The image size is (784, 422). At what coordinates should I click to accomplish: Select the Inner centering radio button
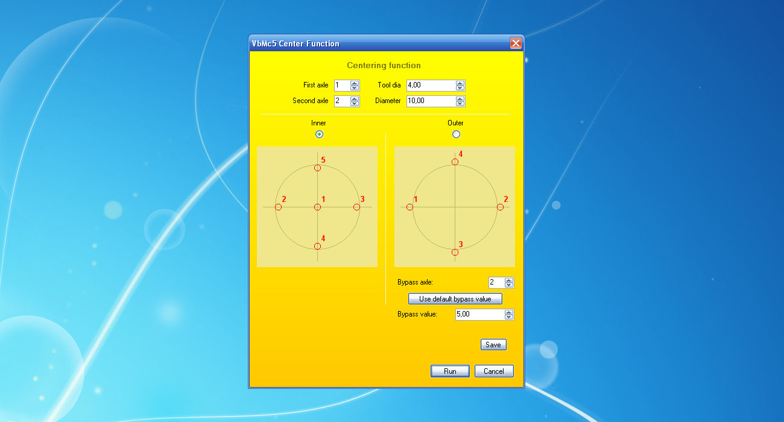point(319,134)
